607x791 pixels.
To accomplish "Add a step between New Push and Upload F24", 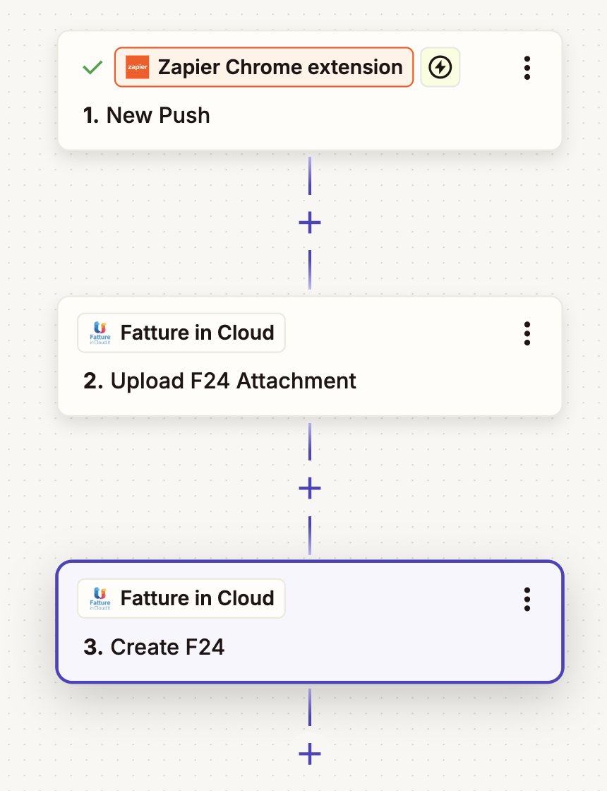I will pos(308,222).
